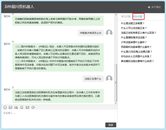Click the reply starting 法庭之友制度是指
Screen dimensions: 166x130
click(58, 96)
